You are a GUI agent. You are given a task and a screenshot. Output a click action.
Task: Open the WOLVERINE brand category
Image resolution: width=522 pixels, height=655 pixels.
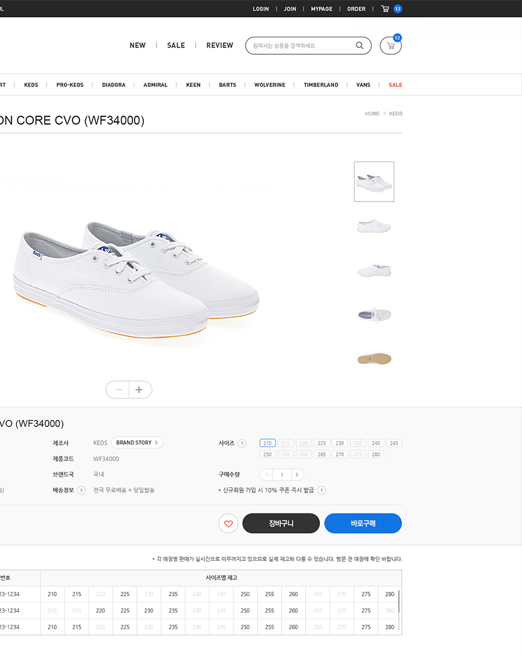270,85
